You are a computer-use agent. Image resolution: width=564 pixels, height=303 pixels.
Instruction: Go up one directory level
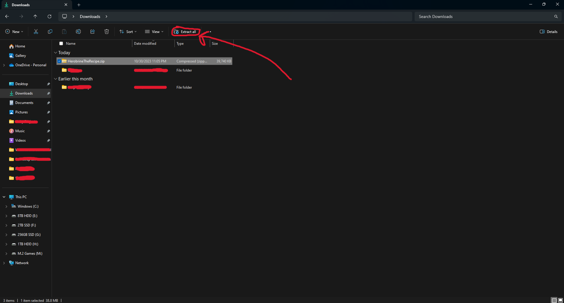pyautogui.click(x=35, y=16)
